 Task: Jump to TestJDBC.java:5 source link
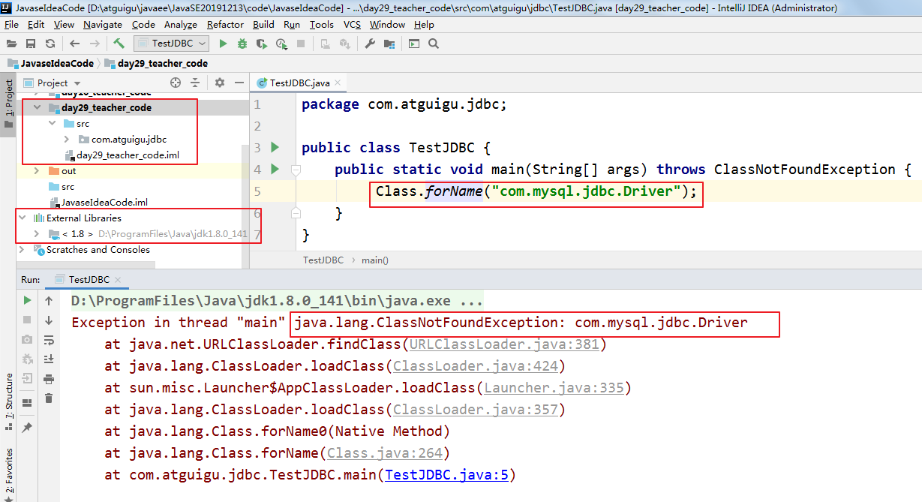click(x=446, y=475)
